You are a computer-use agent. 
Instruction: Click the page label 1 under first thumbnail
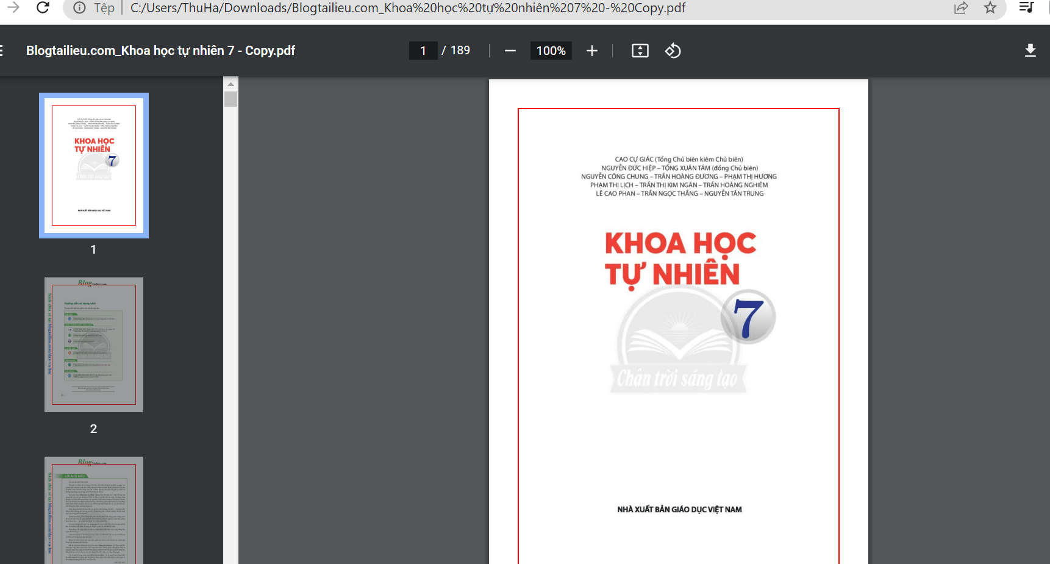click(x=93, y=249)
